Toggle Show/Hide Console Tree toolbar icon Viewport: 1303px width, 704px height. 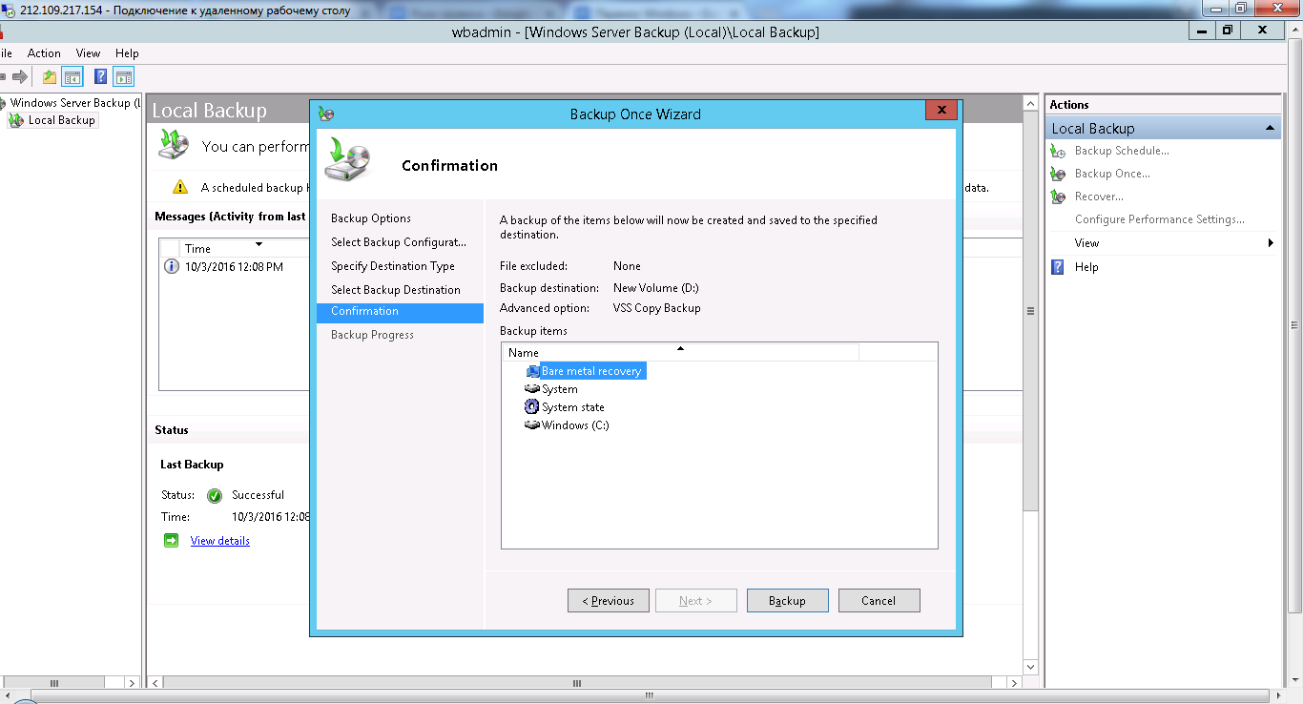pyautogui.click(x=72, y=76)
